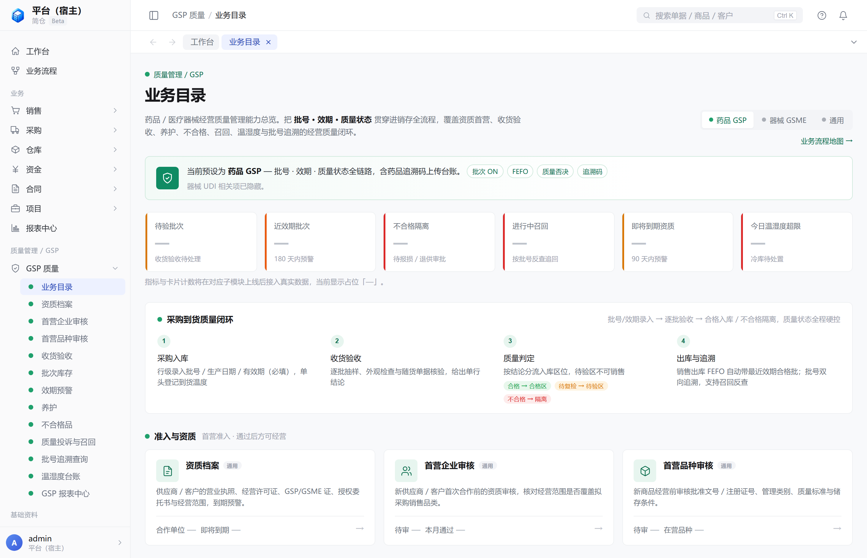Expand the 仓库 menu
This screenshot has height=558, width=867.
pyautogui.click(x=115, y=150)
